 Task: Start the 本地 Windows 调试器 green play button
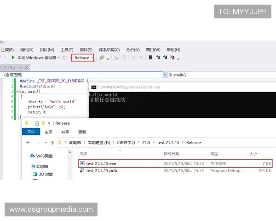point(13,58)
